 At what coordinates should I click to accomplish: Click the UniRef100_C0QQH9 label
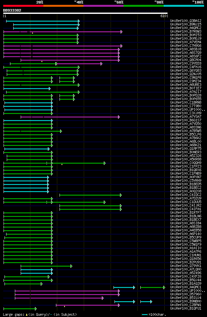pos(186,163)
